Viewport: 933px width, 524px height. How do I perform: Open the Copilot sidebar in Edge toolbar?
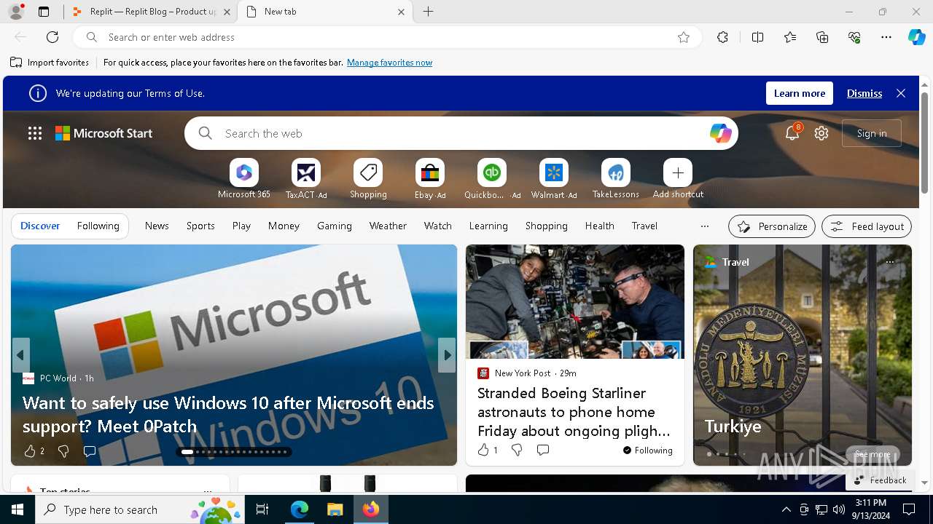point(916,37)
